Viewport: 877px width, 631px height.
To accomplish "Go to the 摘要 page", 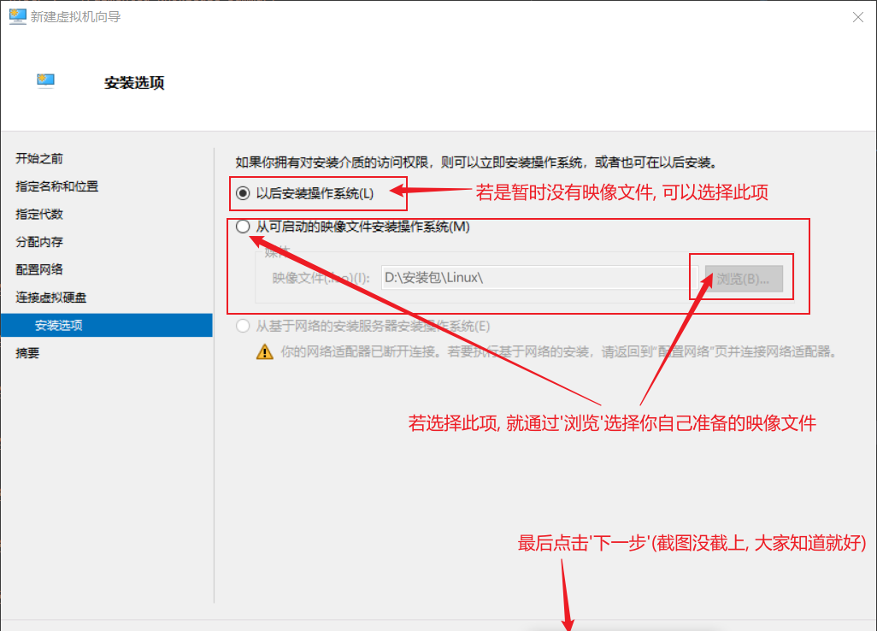I will [x=27, y=352].
